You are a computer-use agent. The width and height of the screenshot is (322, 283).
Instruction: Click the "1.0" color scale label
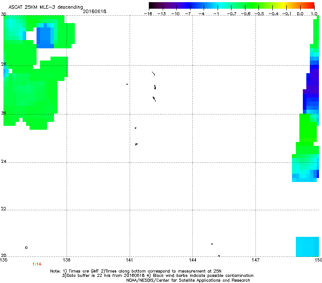(x=314, y=14)
